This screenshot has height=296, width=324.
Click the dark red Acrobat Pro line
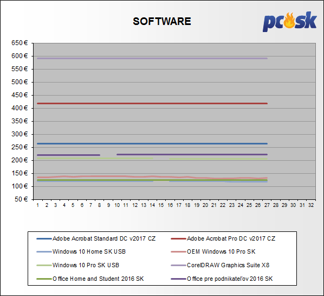coord(152,103)
